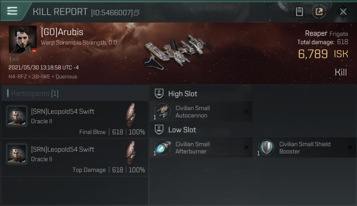Select the Top Damage participant Leopold54 Swift

pyautogui.click(x=75, y=157)
